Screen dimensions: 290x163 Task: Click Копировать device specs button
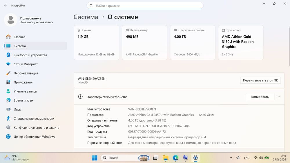click(260, 97)
